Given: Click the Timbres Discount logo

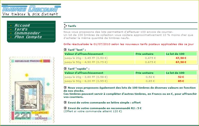Looking at the screenshot, I should [31, 10].
